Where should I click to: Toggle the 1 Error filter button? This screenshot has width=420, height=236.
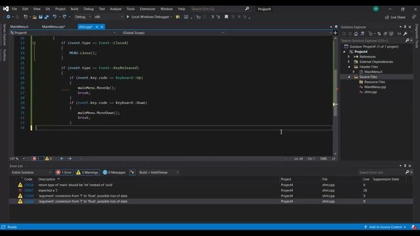[x=64, y=172]
